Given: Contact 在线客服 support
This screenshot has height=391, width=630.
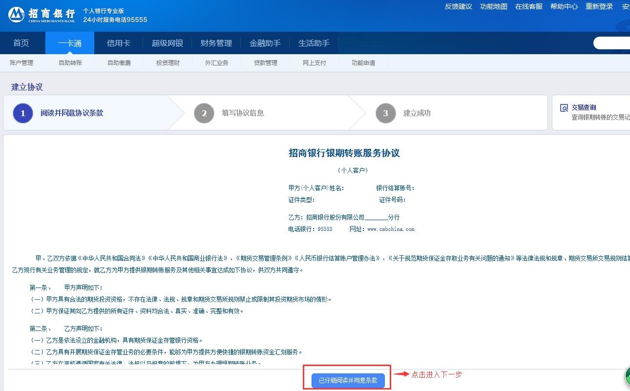Looking at the screenshot, I should (529, 6).
